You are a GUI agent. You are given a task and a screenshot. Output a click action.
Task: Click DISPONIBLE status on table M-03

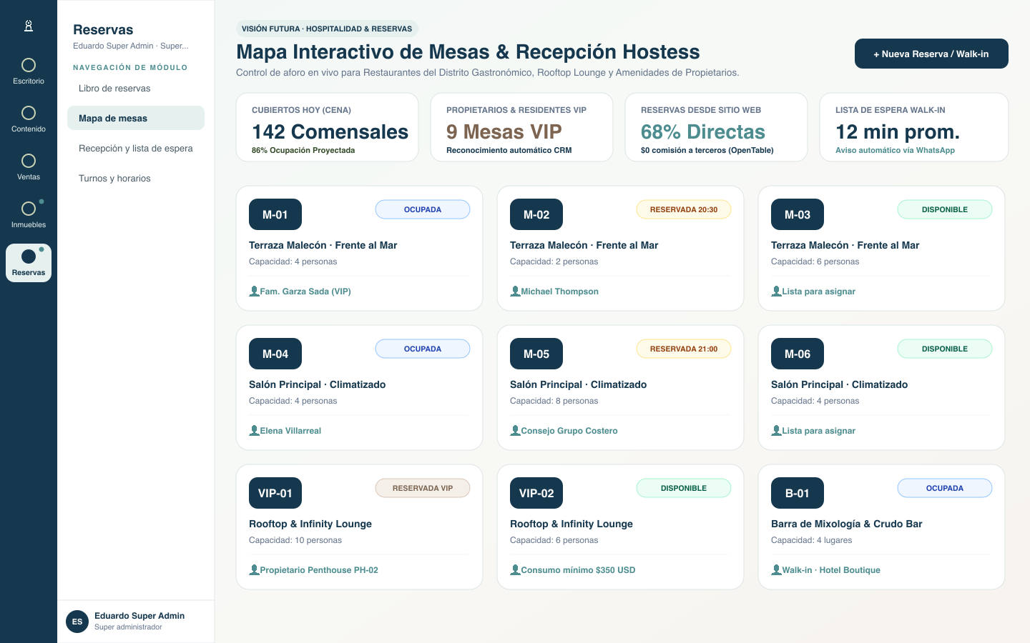coord(945,209)
